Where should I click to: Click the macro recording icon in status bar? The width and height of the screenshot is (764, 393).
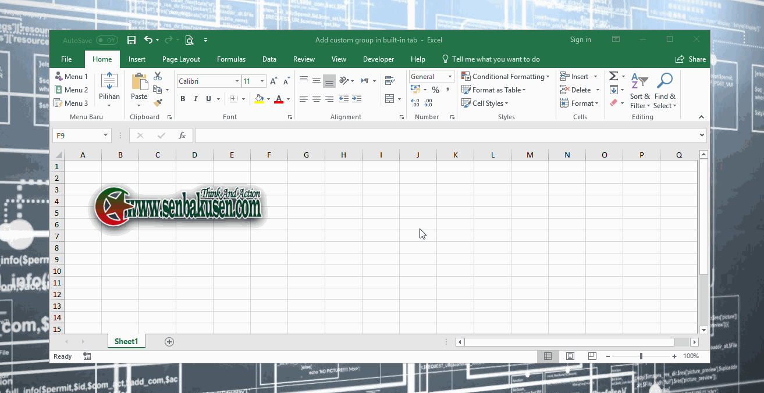click(87, 356)
